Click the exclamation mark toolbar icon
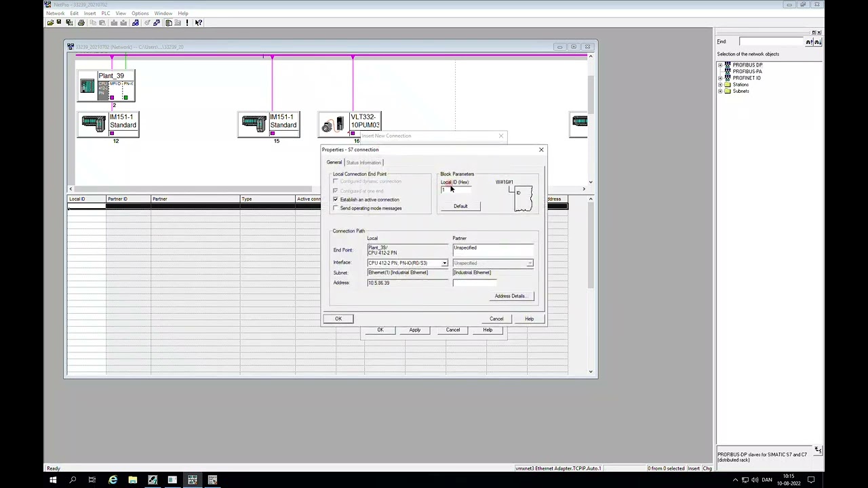This screenshot has width=868, height=488. point(187,22)
